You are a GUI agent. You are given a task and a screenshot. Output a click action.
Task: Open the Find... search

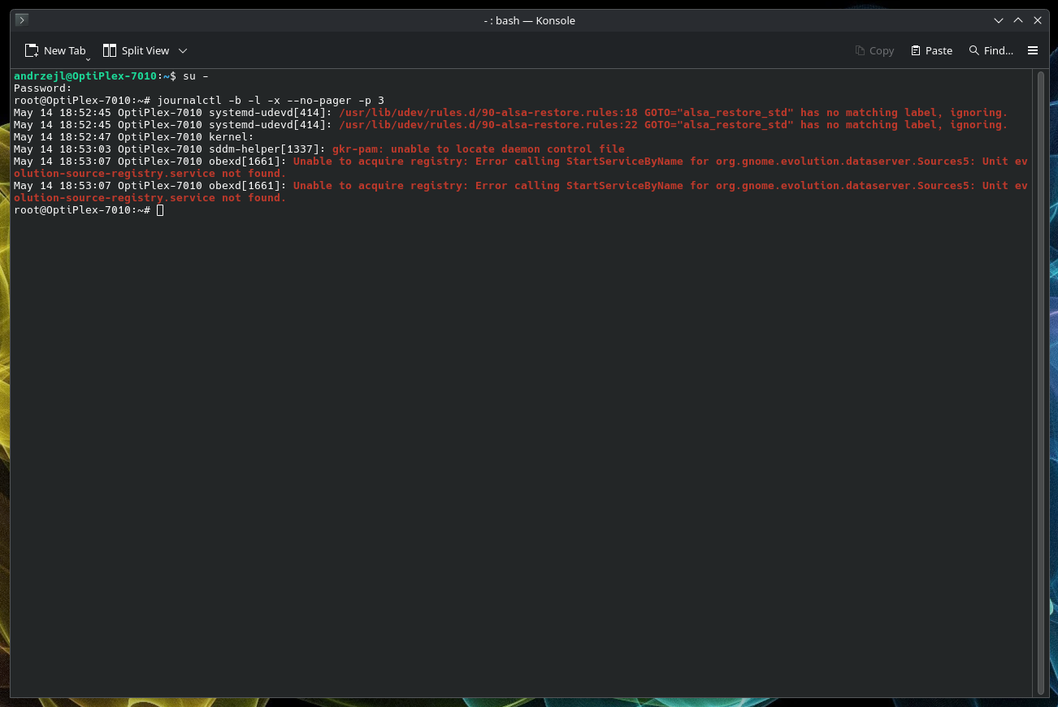click(x=991, y=50)
